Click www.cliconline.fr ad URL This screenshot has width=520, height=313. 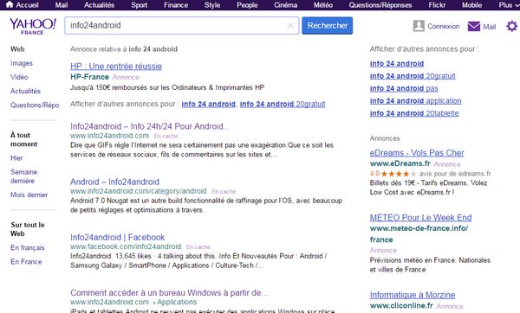[401, 305]
